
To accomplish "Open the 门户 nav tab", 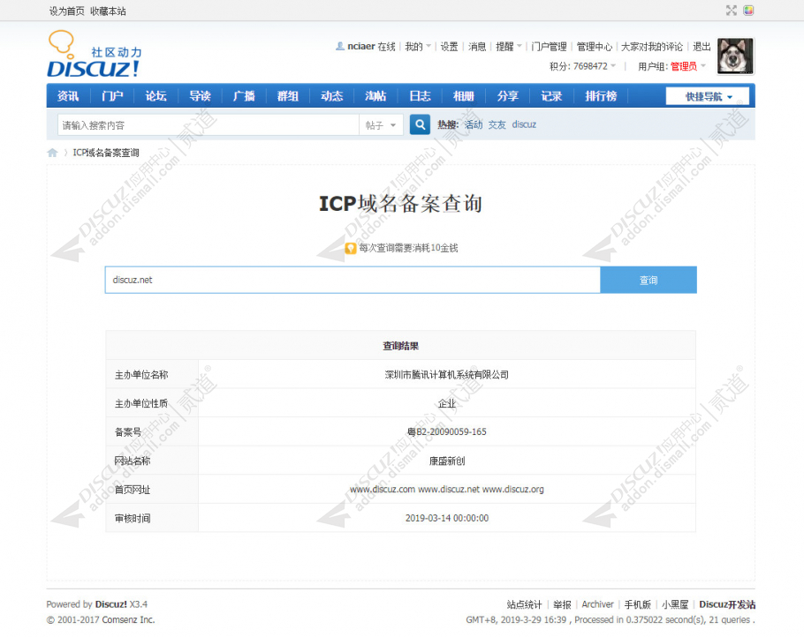I will [112, 96].
